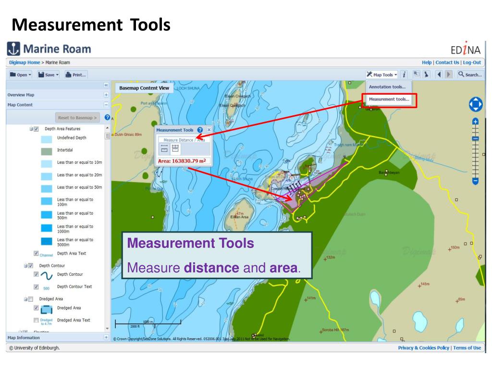The width and height of the screenshot is (492, 369).
Task: Go to next map view arrow
Action: tap(449, 74)
